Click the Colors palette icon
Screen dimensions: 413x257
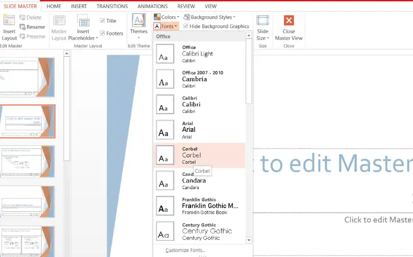157,17
